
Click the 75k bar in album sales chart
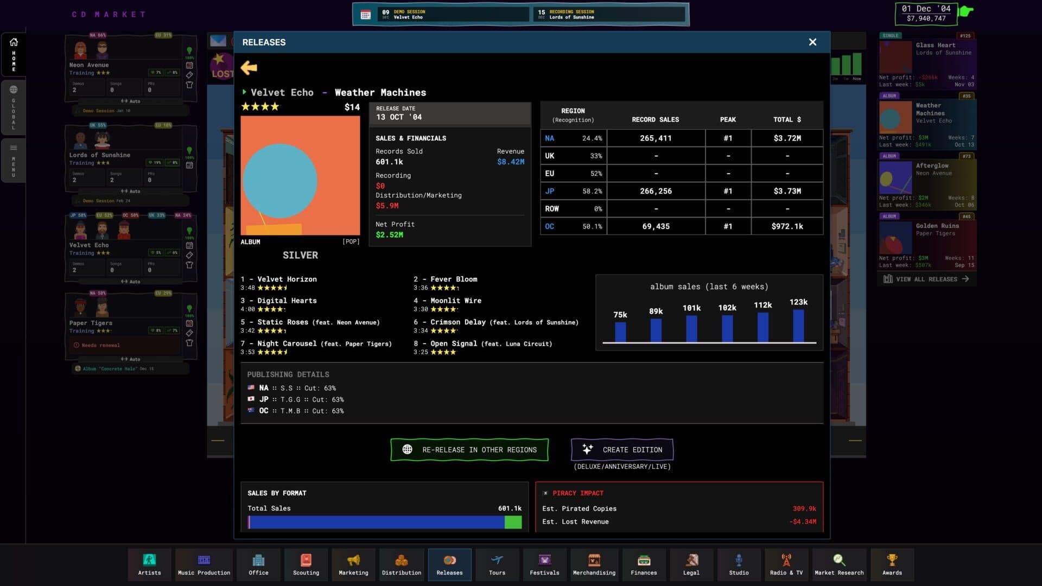point(620,332)
